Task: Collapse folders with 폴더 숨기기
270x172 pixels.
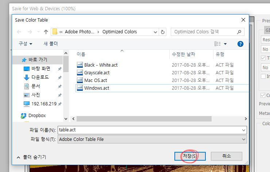Action: tap(31, 157)
